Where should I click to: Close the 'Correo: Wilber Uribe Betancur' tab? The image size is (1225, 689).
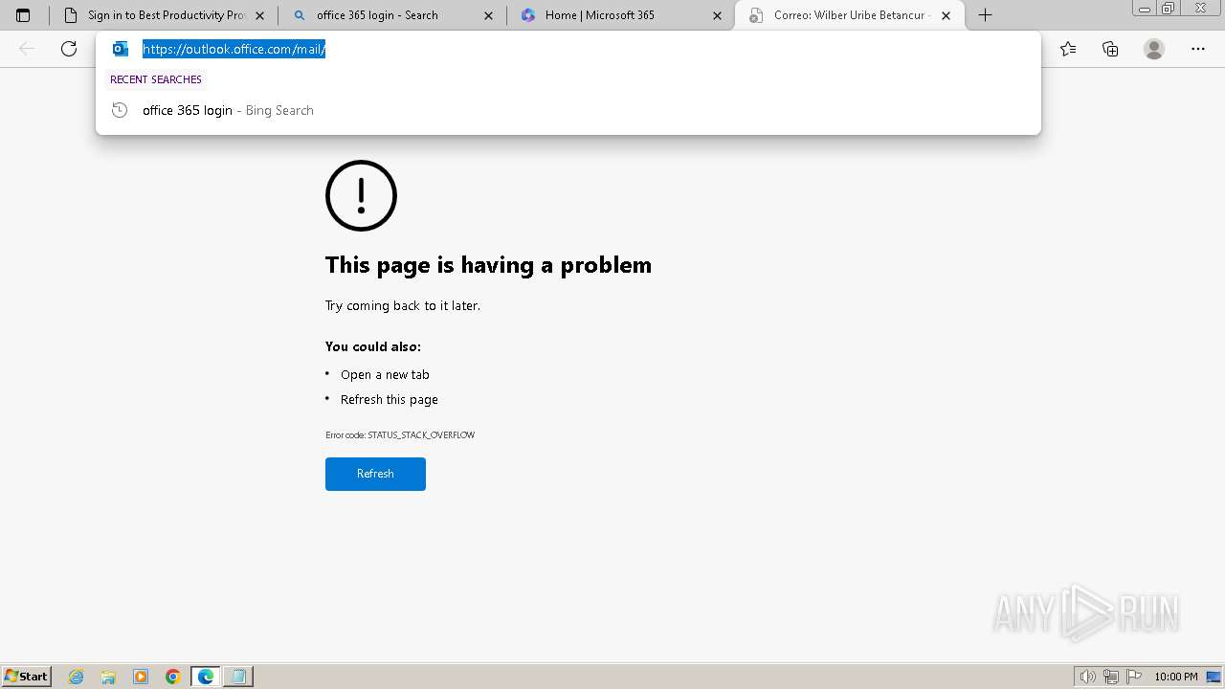pos(947,15)
